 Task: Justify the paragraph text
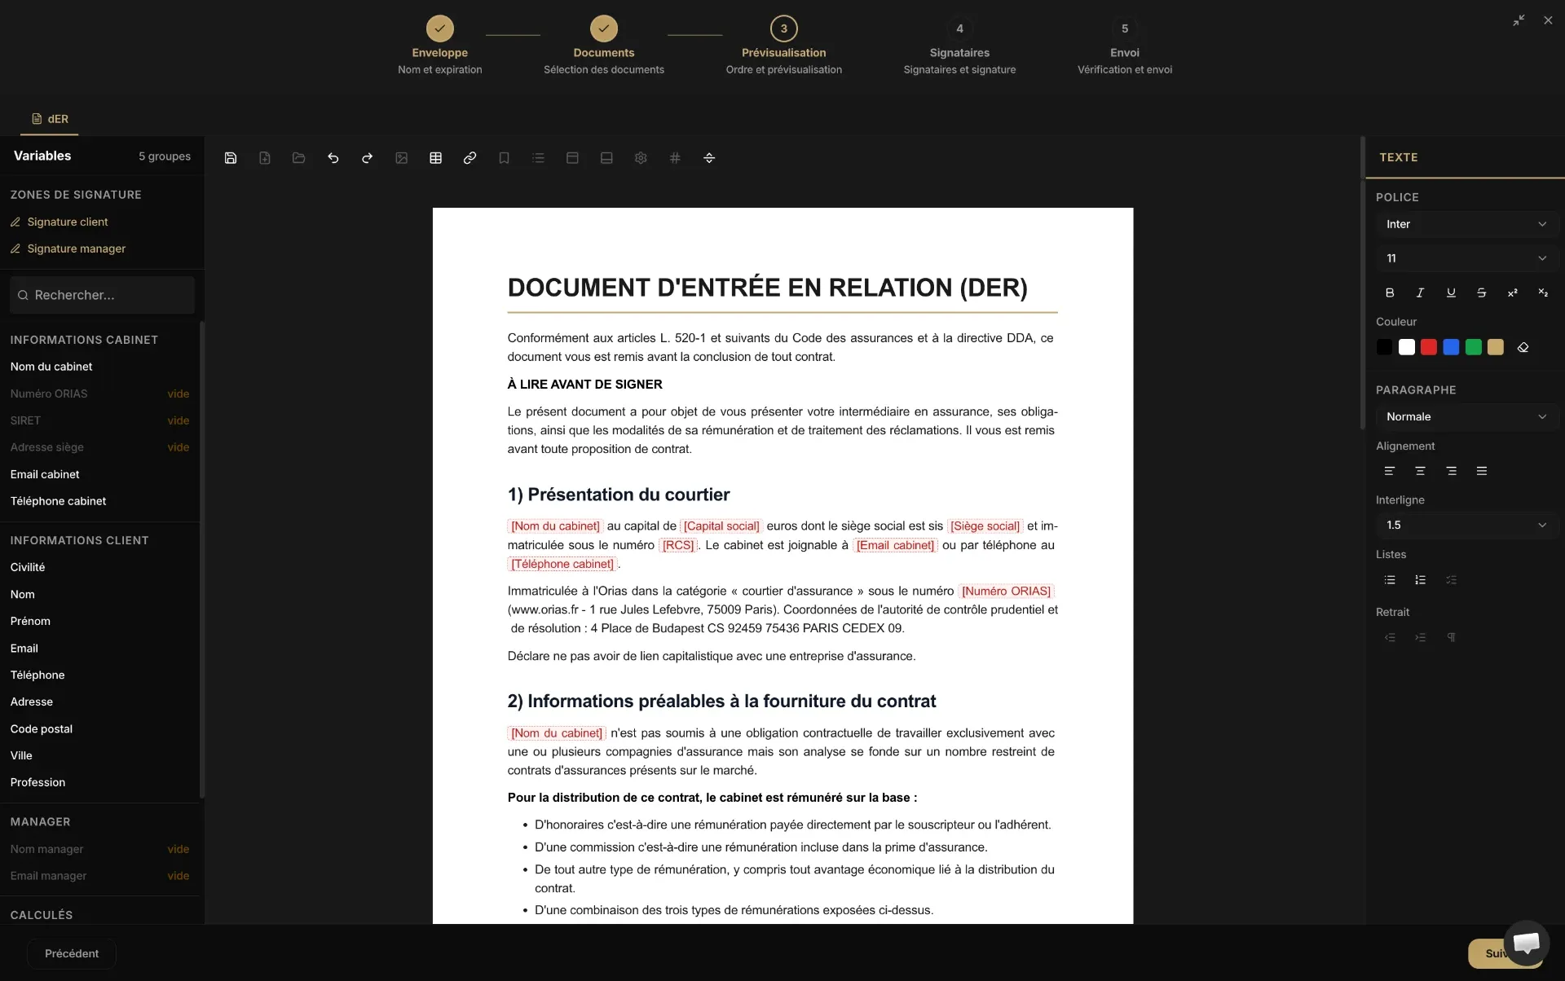pos(1482,471)
